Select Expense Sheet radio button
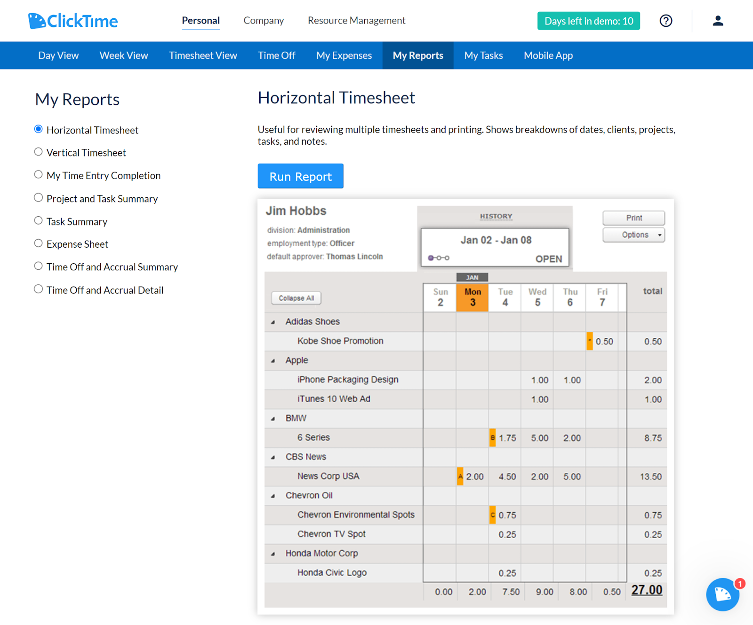The width and height of the screenshot is (753, 625). pos(39,243)
